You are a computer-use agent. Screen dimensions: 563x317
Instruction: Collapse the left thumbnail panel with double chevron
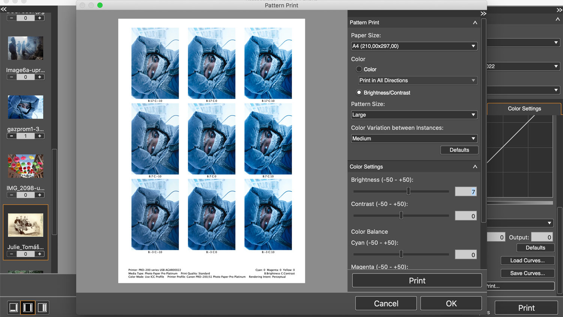[x=4, y=9]
